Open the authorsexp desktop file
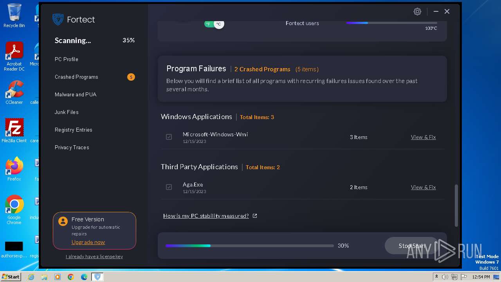Screen dimensions: 501x282 (x=14, y=249)
